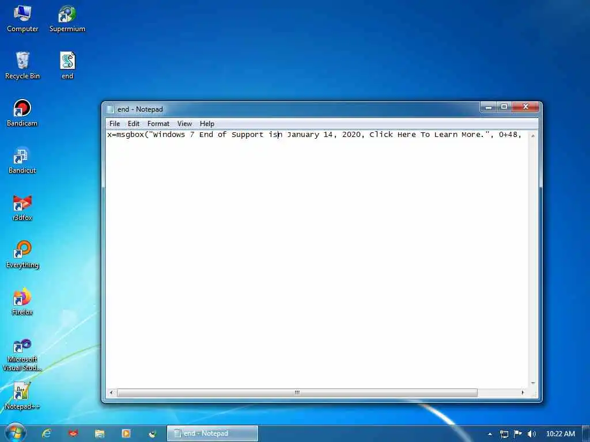Place cursor in word 'January'

(x=303, y=135)
